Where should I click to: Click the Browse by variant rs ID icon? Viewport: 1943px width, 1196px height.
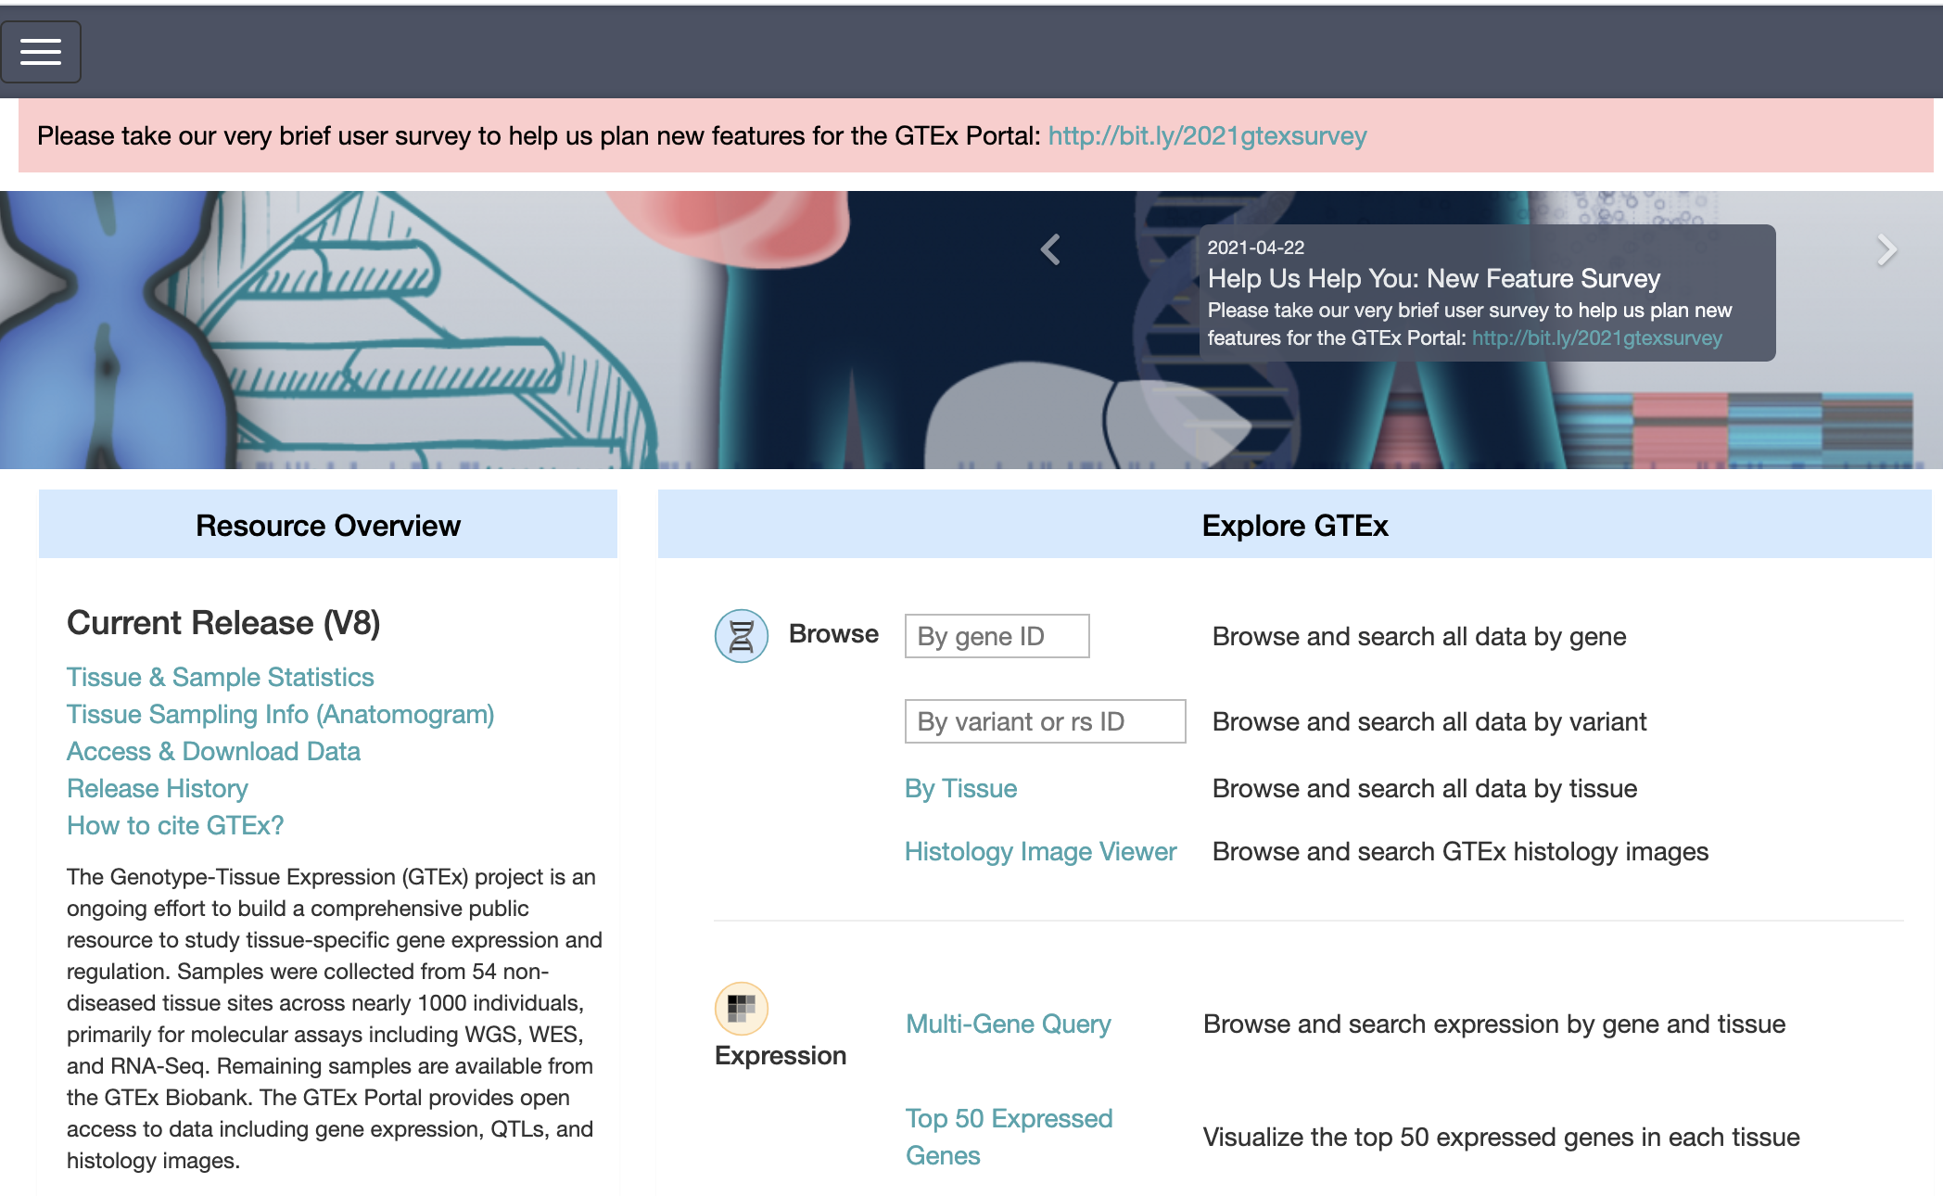tap(1045, 720)
